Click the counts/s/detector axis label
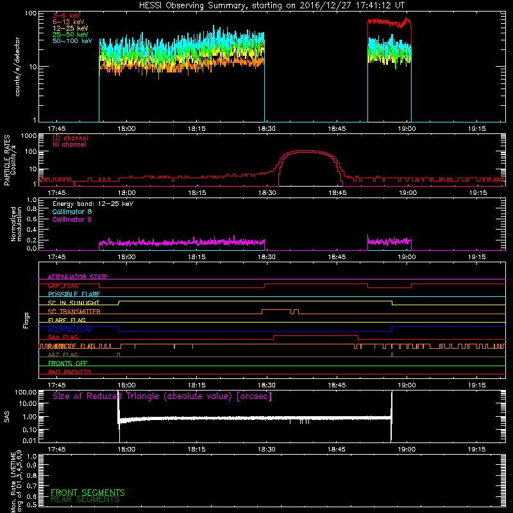 pos(17,67)
